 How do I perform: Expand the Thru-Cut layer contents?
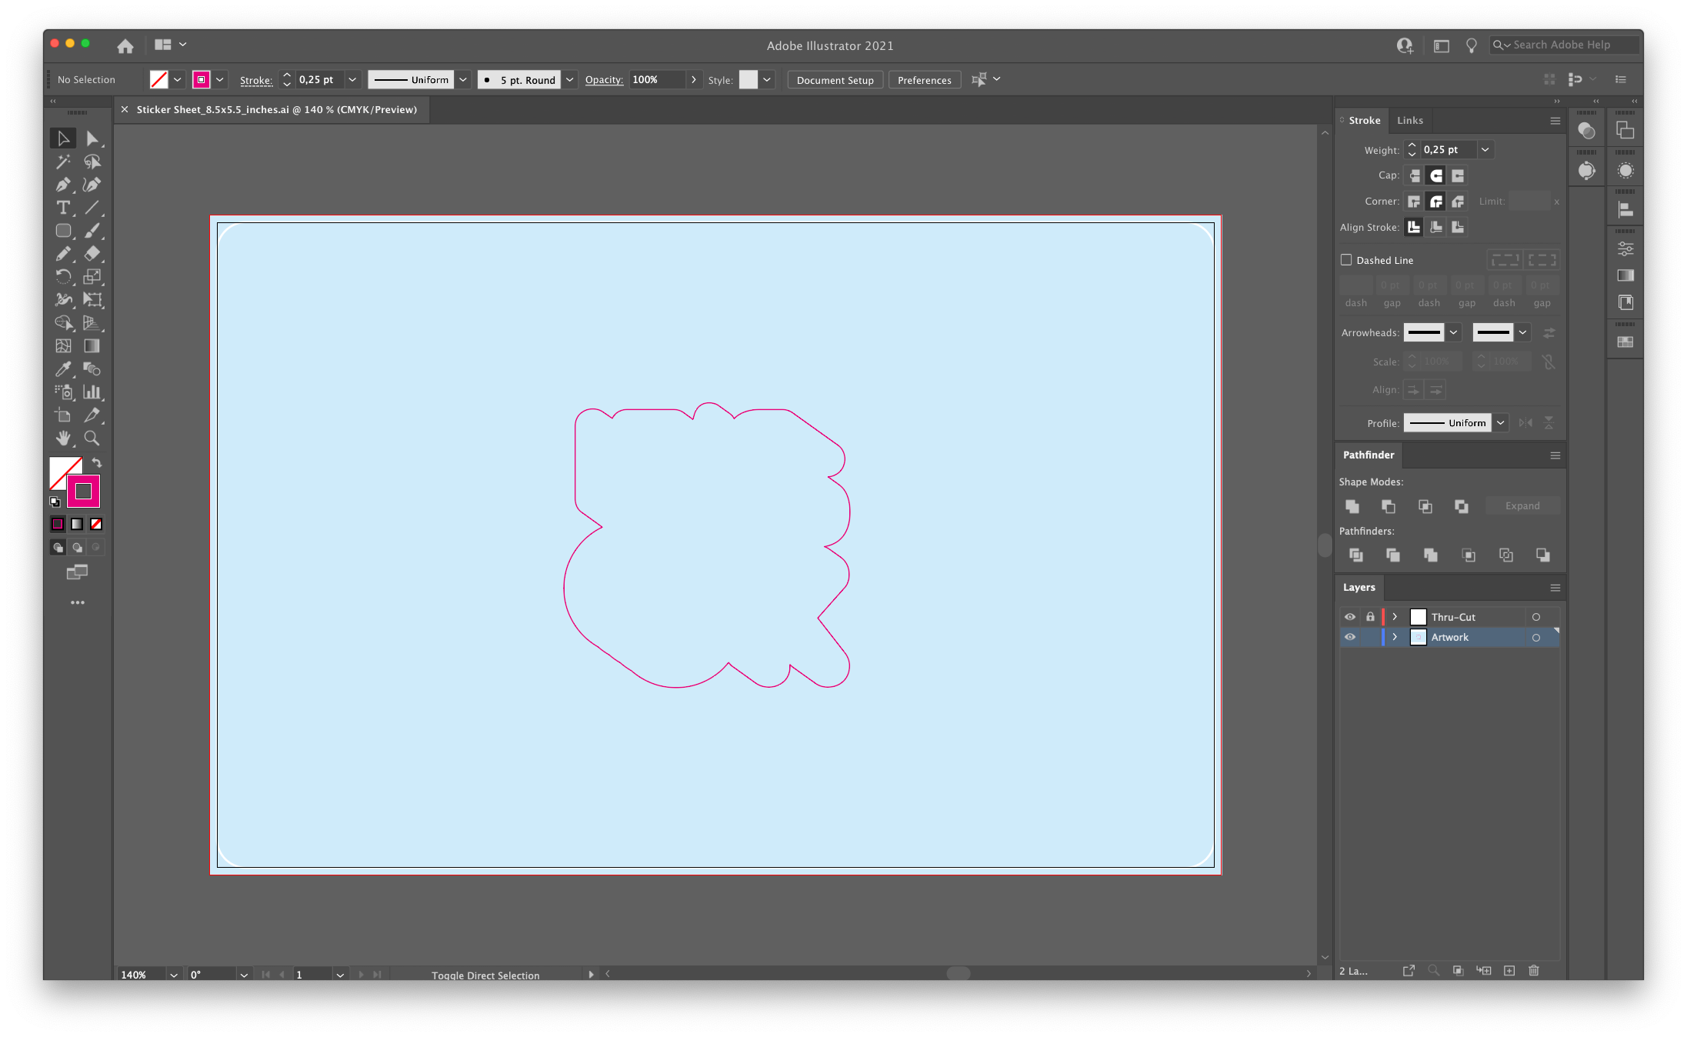tap(1395, 617)
